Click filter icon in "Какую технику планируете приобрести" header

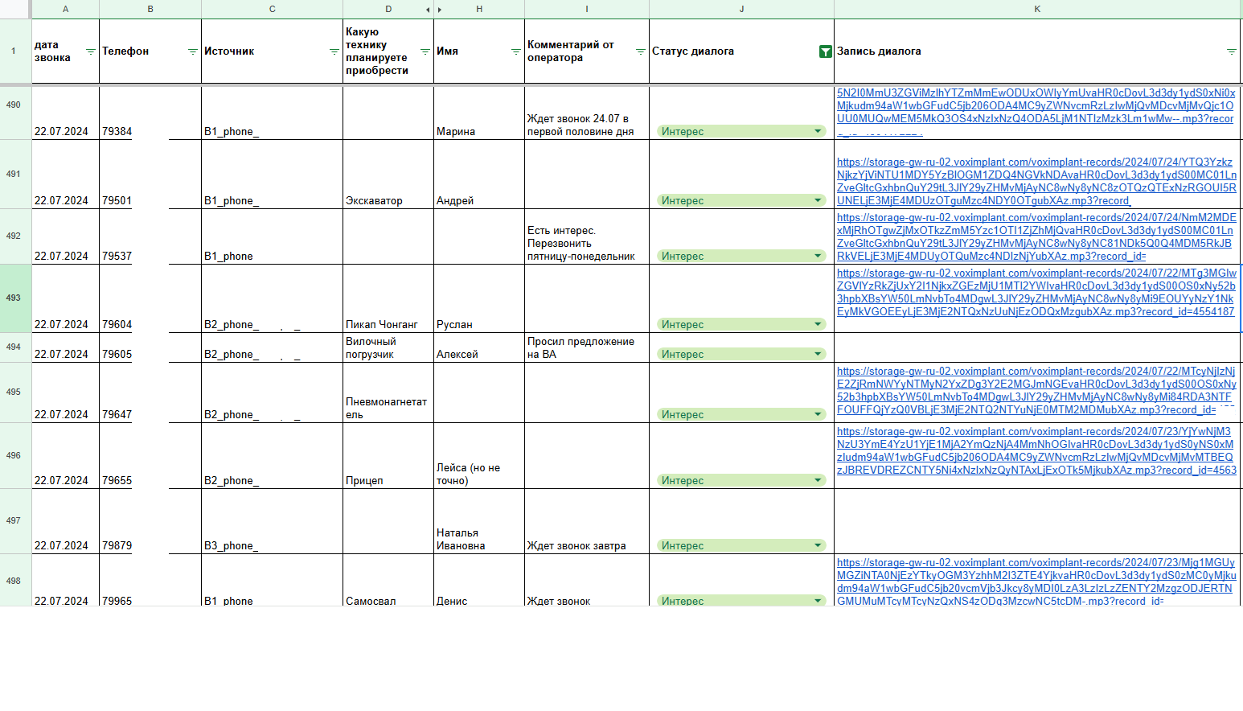click(425, 51)
